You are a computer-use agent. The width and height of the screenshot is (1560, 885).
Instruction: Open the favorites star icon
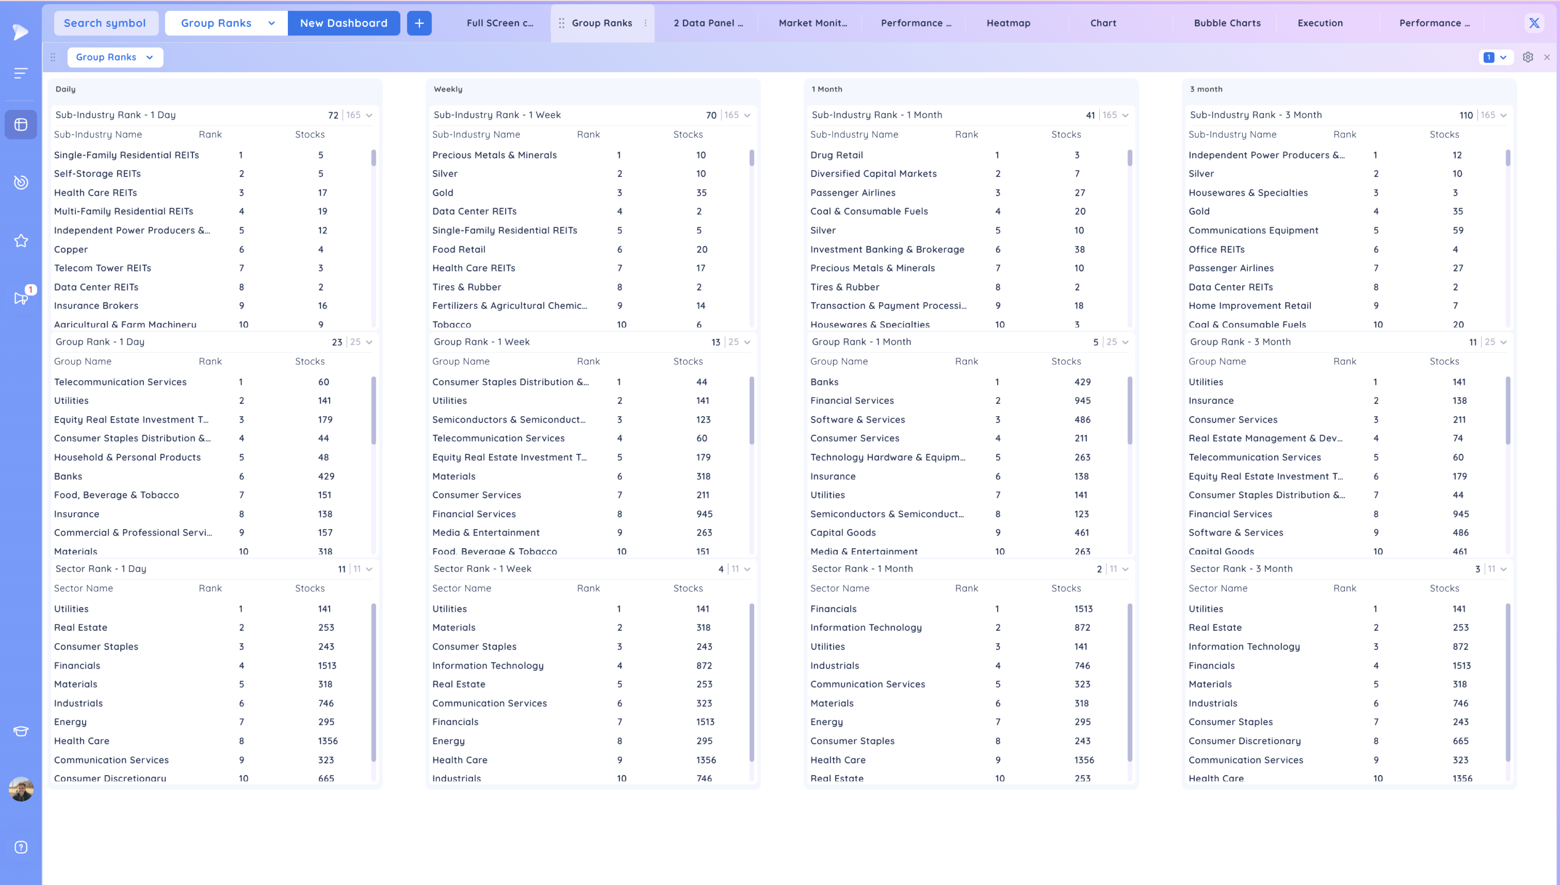pos(21,241)
